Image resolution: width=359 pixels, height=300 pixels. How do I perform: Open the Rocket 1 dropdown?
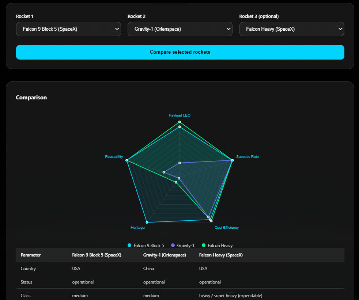pos(68,29)
